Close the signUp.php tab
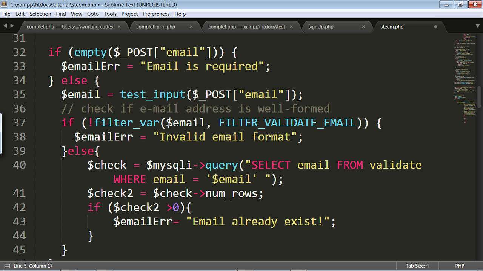 (363, 27)
